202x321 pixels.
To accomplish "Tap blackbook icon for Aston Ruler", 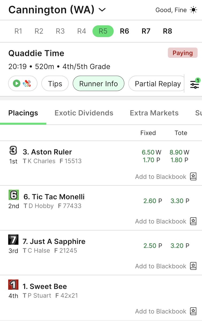I will pos(193,177).
